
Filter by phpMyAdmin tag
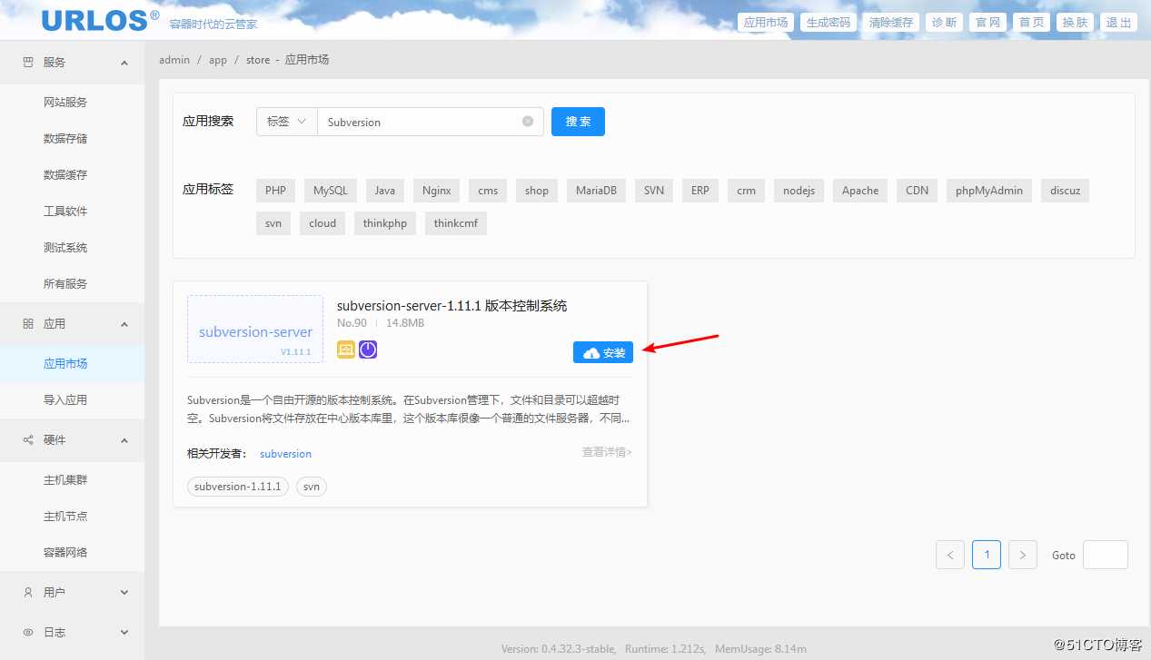[989, 191]
